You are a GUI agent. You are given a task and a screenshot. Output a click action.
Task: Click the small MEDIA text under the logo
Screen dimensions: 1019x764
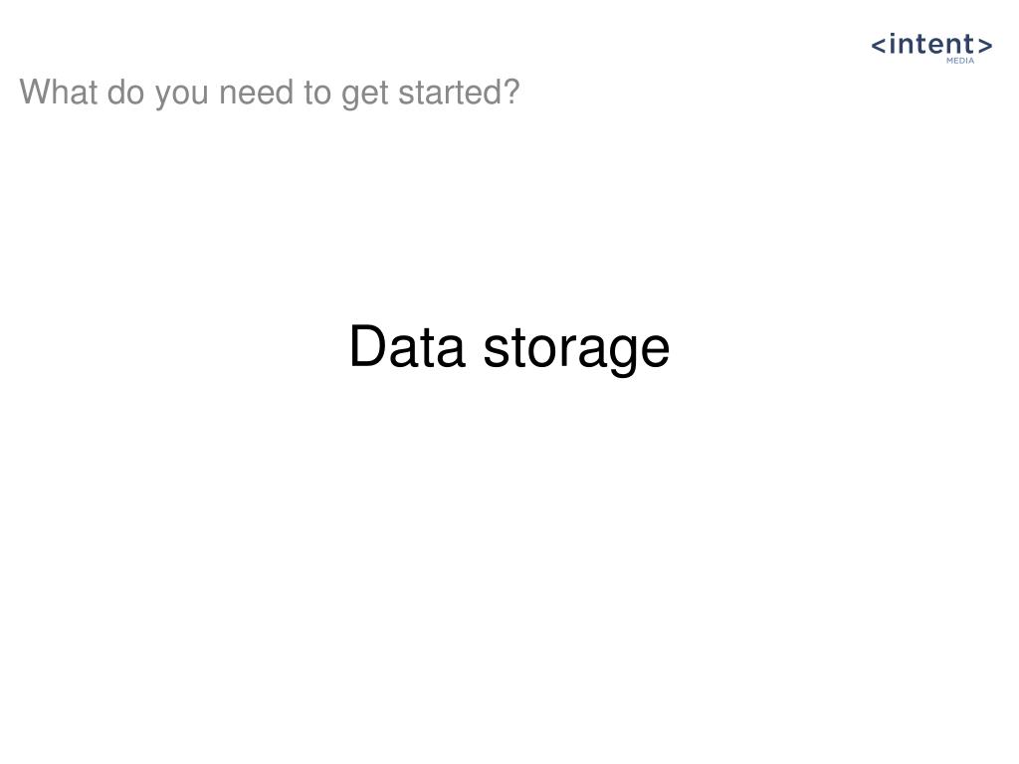(x=960, y=61)
